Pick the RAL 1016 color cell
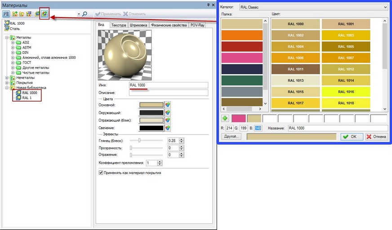Image resolution: width=392 pixels, height=230 pixels. click(346, 92)
